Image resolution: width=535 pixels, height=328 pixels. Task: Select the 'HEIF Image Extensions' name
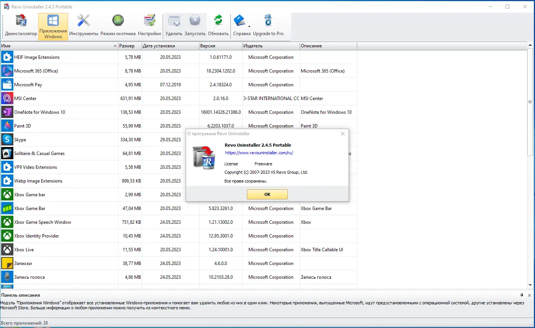click(37, 57)
